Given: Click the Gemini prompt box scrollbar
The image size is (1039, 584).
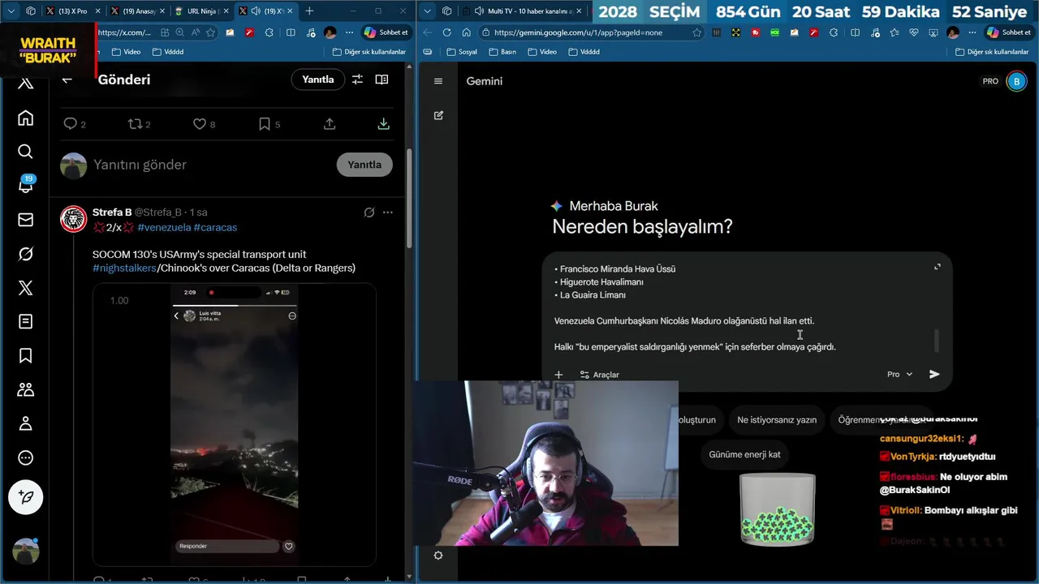Looking at the screenshot, I should pyautogui.click(x=936, y=341).
